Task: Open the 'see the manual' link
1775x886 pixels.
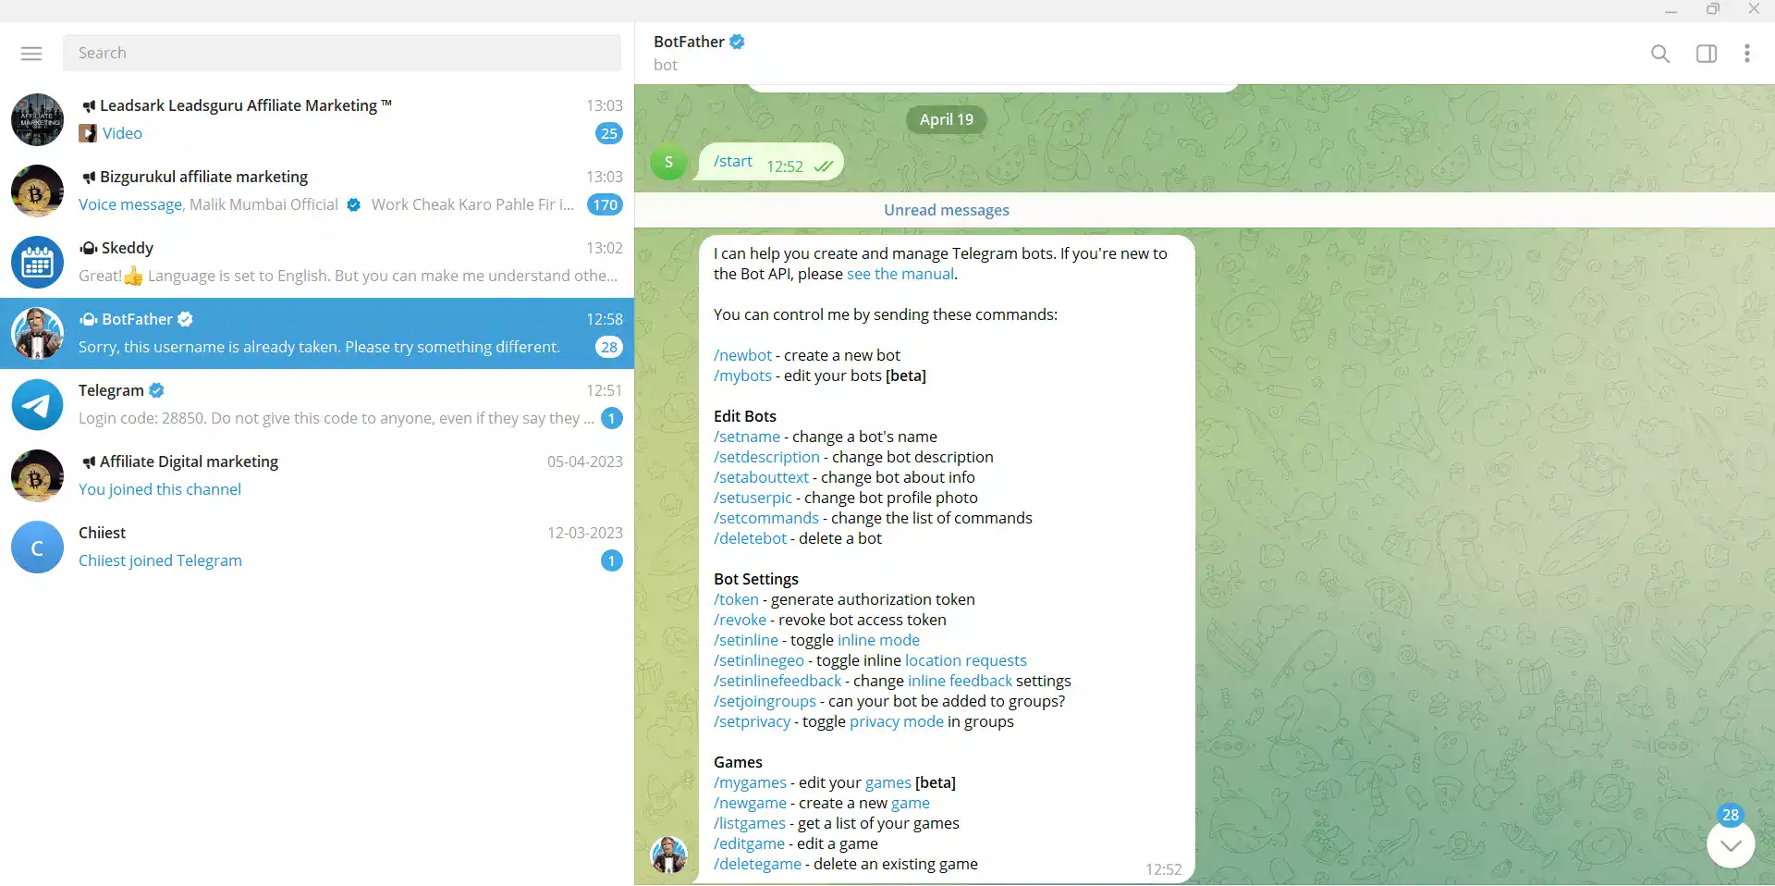Action: pyautogui.click(x=900, y=274)
